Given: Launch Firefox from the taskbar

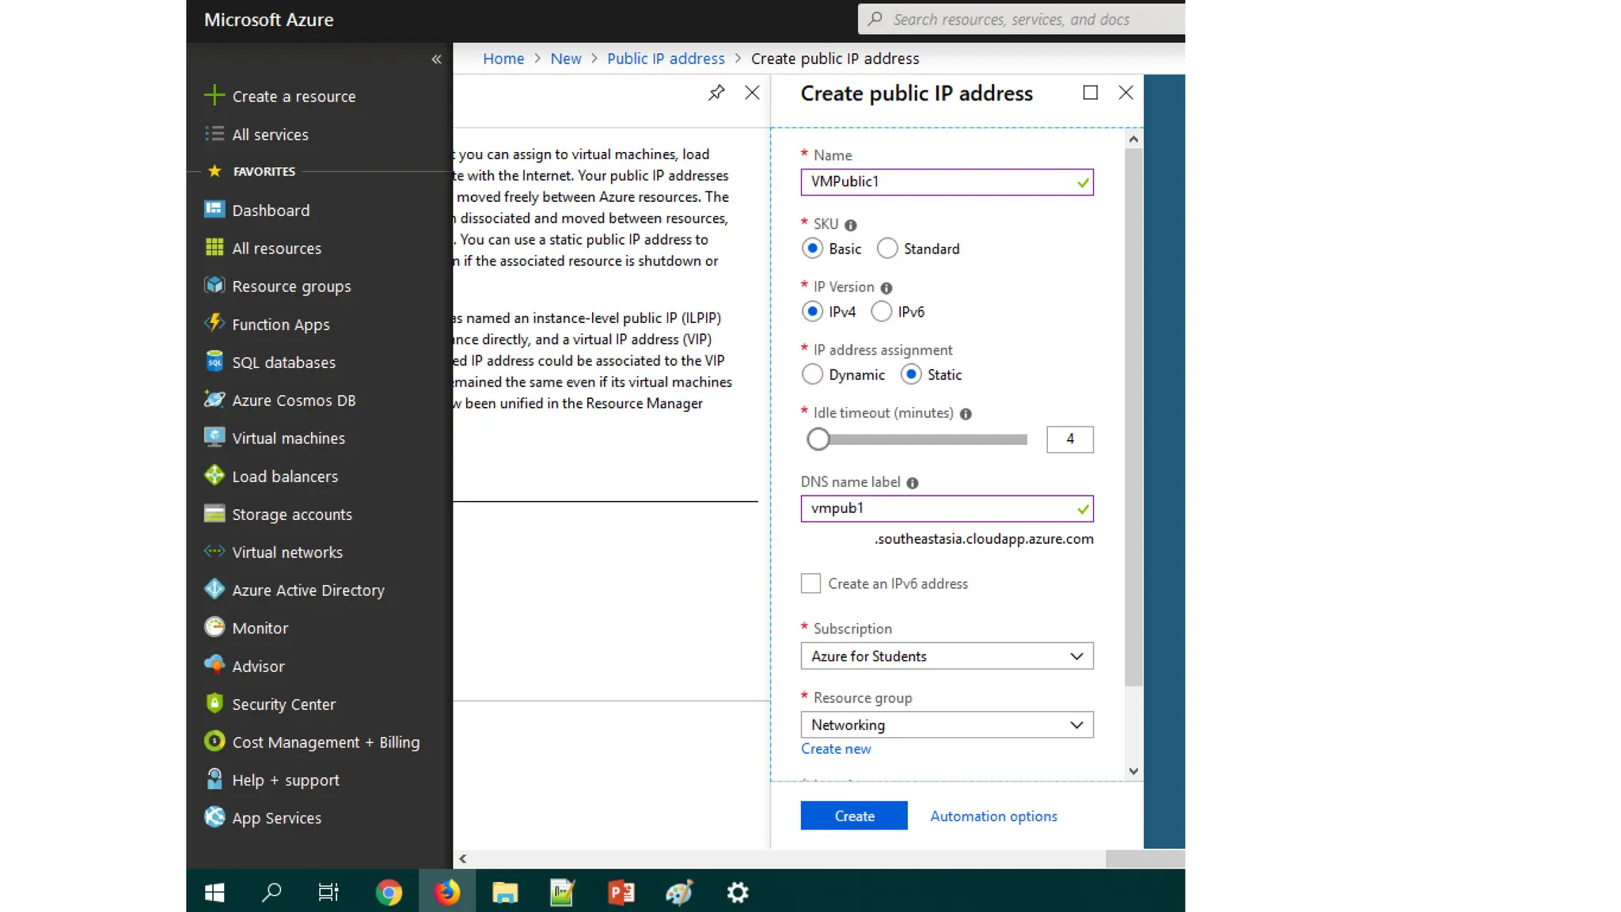Looking at the screenshot, I should 447,892.
